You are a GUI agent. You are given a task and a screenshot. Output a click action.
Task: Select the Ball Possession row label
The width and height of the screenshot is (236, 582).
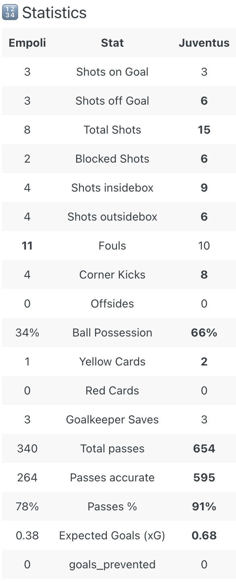[x=112, y=333]
